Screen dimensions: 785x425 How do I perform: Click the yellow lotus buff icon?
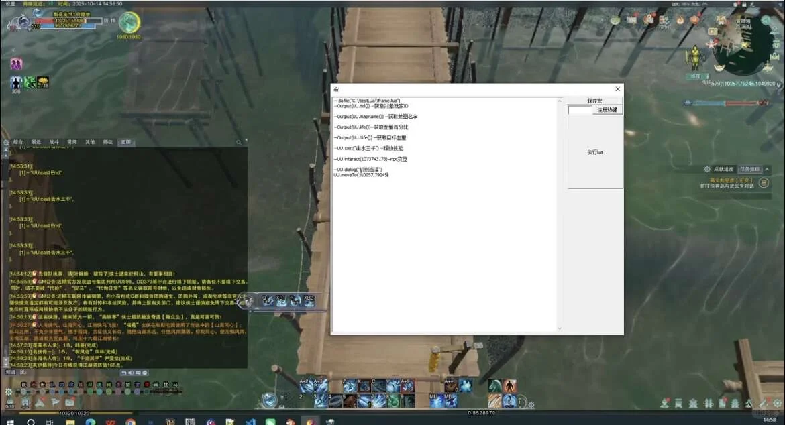43,82
